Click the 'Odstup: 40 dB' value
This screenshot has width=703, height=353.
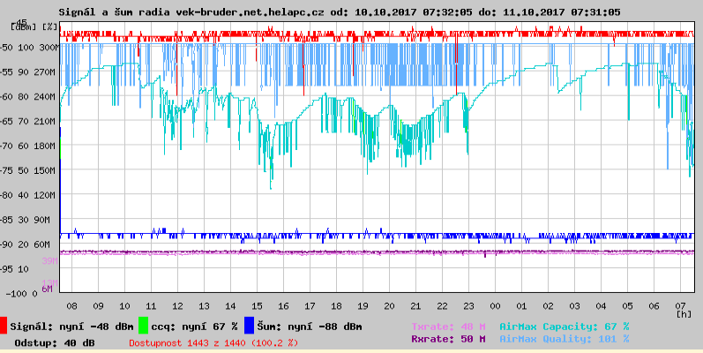55,343
